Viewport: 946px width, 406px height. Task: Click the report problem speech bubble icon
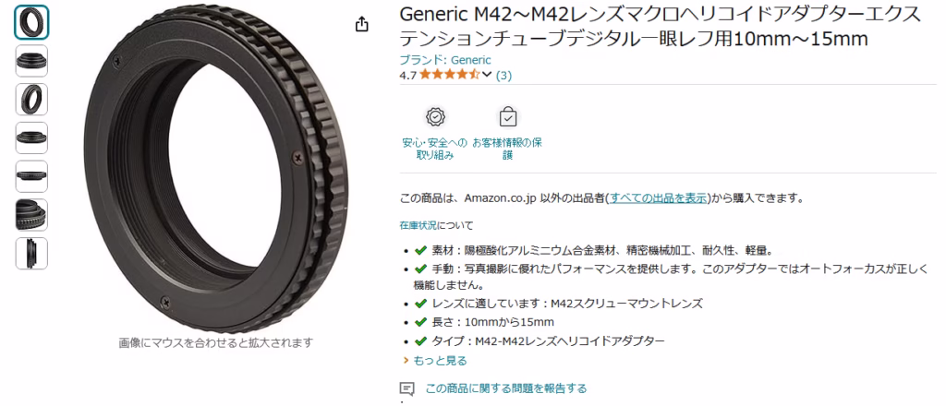click(x=407, y=388)
